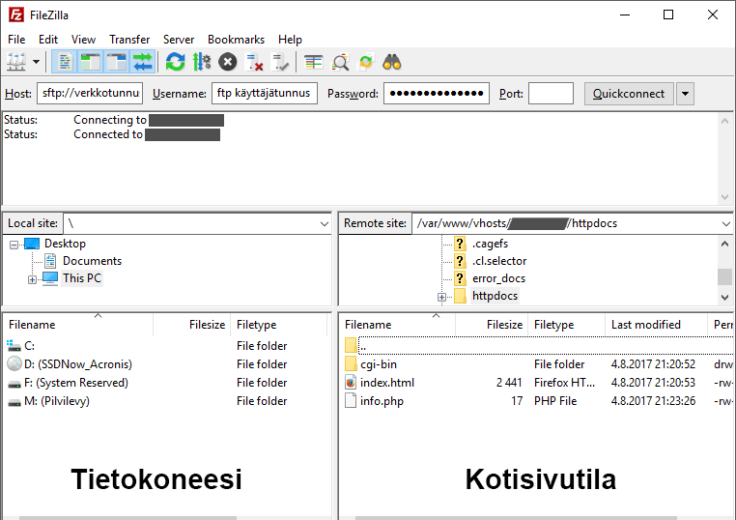736x520 pixels.
Task: Focus the Password input field
Action: (x=437, y=93)
